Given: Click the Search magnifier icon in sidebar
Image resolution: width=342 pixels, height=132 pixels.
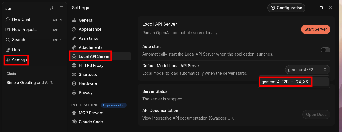Looking at the screenshot, I should (8, 40).
